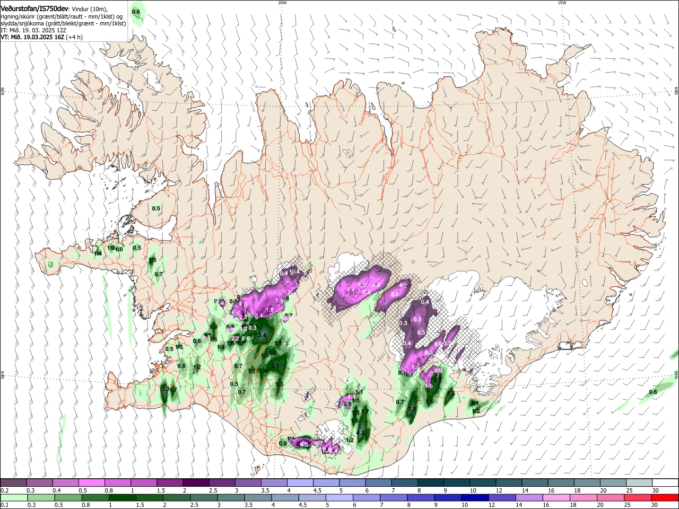This screenshot has width=679, height=509.
Task: Click the 4.2 rainfall value on the map
Action: 360,433
